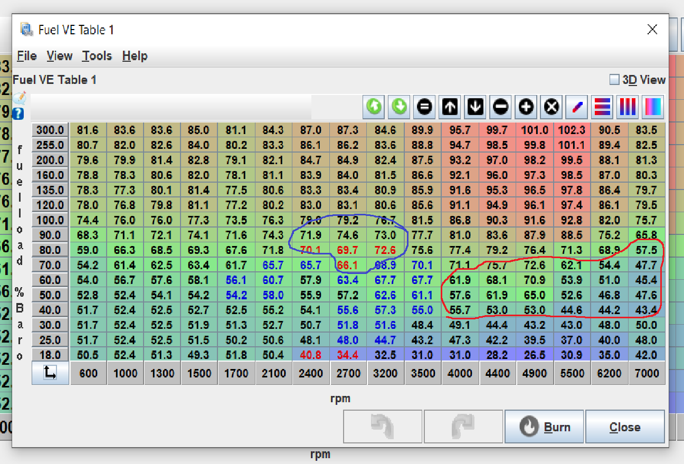Select cell with value 77.7

(423, 235)
